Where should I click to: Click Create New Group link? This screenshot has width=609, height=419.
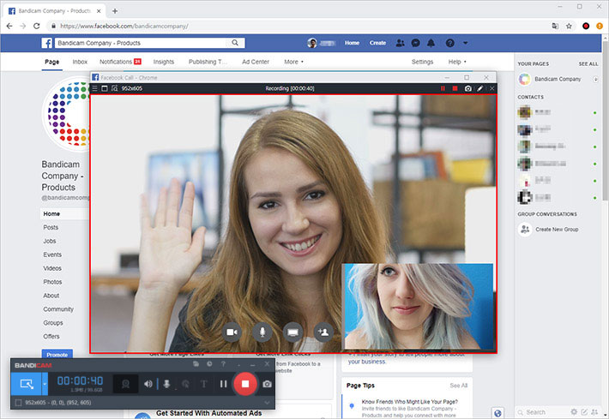coord(556,230)
